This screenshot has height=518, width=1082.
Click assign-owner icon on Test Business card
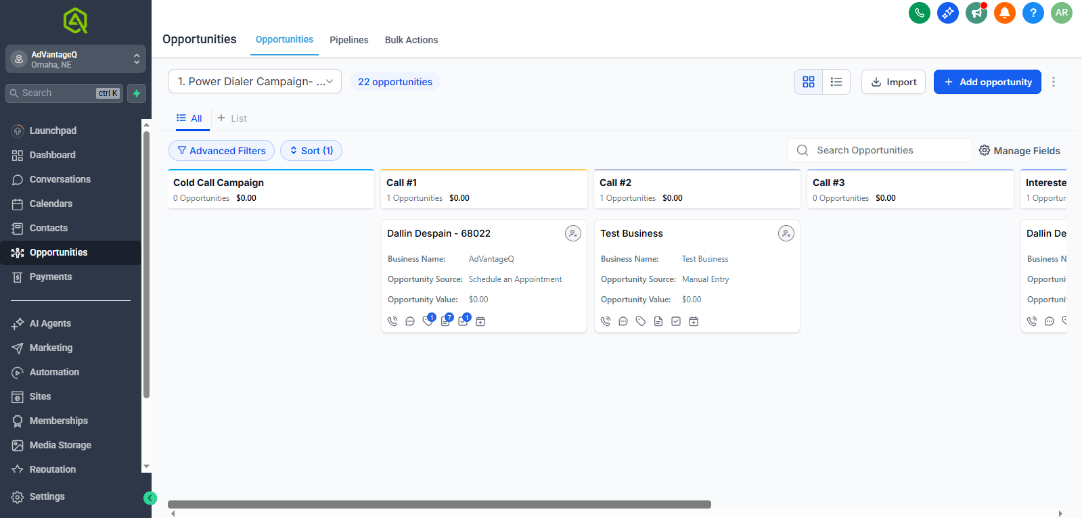[786, 233]
